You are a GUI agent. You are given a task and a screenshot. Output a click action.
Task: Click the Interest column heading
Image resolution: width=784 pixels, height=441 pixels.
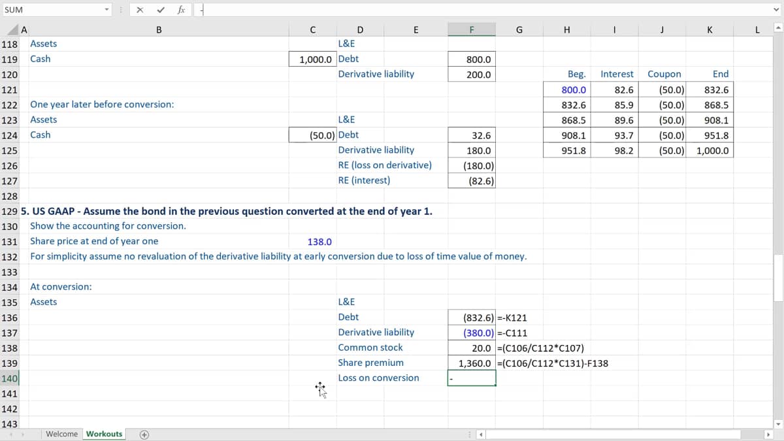[617, 74]
